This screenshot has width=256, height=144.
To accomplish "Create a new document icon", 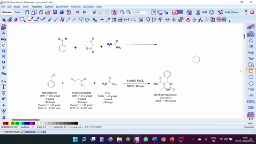I will click(27, 12).
